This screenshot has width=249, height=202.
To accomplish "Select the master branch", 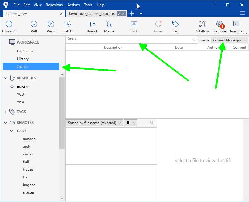I will 23,87.
